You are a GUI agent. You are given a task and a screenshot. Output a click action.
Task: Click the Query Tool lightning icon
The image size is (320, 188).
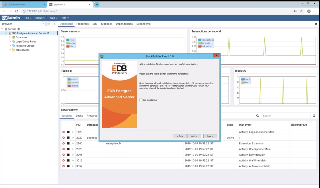(x=43, y=24)
